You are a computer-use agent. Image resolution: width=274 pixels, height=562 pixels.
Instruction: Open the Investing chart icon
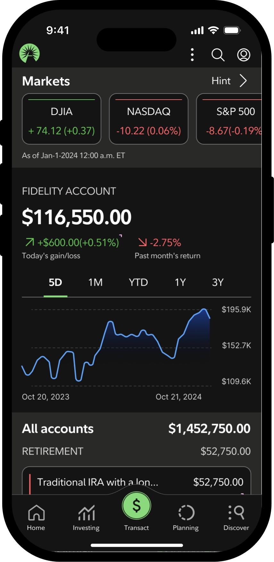[x=86, y=517]
